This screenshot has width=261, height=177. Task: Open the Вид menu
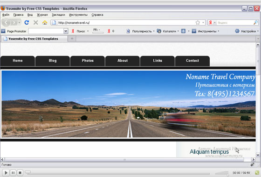[x=30, y=15]
